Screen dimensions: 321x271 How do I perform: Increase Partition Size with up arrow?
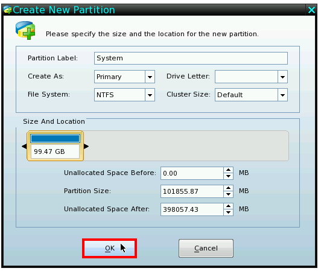pyautogui.click(x=228, y=188)
